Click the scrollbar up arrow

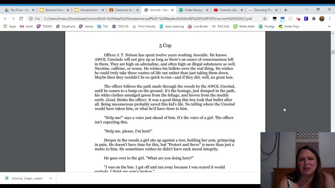333,33
